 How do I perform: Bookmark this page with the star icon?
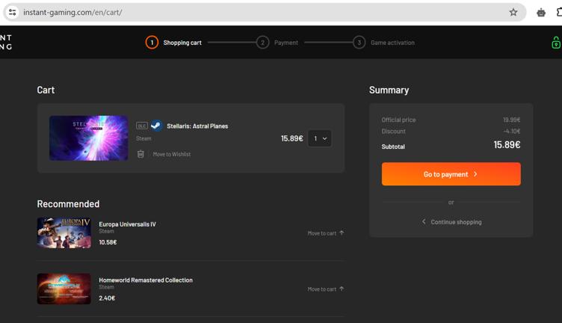[x=513, y=12]
